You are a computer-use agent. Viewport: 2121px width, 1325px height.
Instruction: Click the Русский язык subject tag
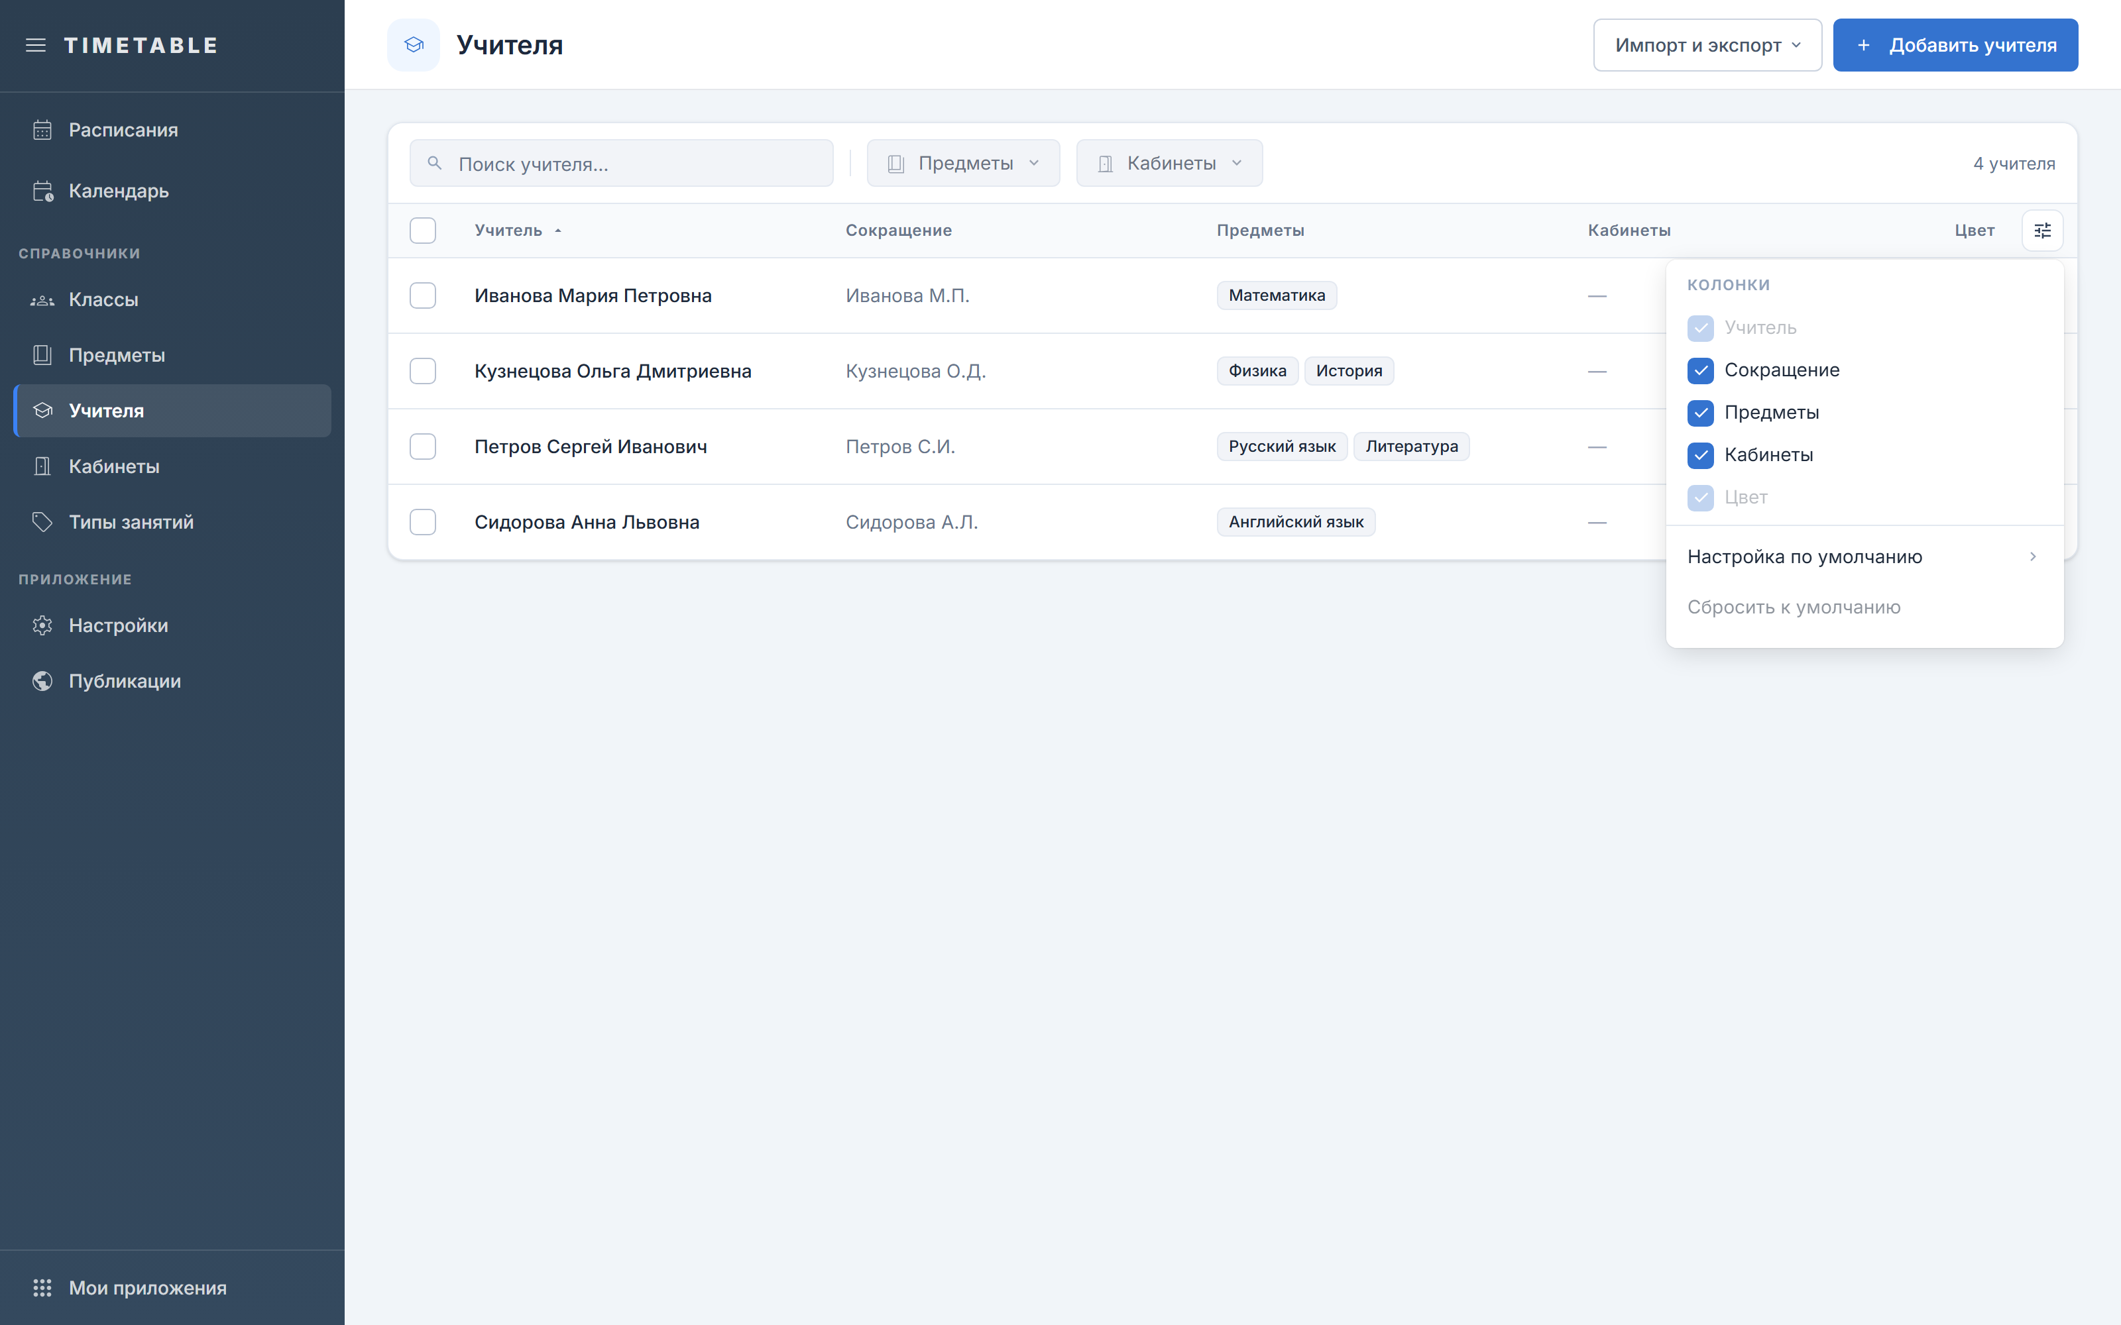coord(1281,446)
